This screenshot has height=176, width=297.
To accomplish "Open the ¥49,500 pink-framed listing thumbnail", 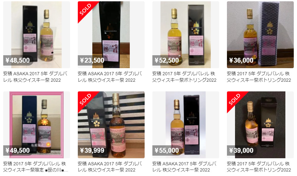I will pyautogui.click(x=36, y=125).
